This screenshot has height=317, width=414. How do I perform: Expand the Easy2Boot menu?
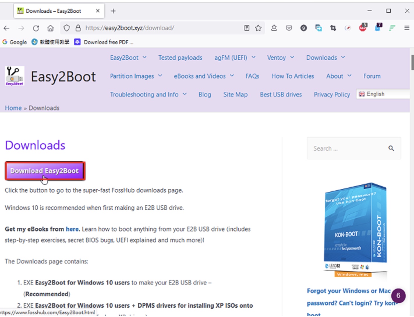[x=128, y=58]
